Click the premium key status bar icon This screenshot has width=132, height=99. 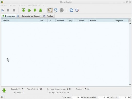point(2,97)
